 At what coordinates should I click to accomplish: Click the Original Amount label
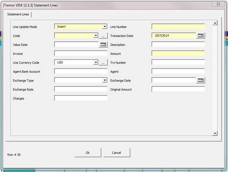(121, 89)
